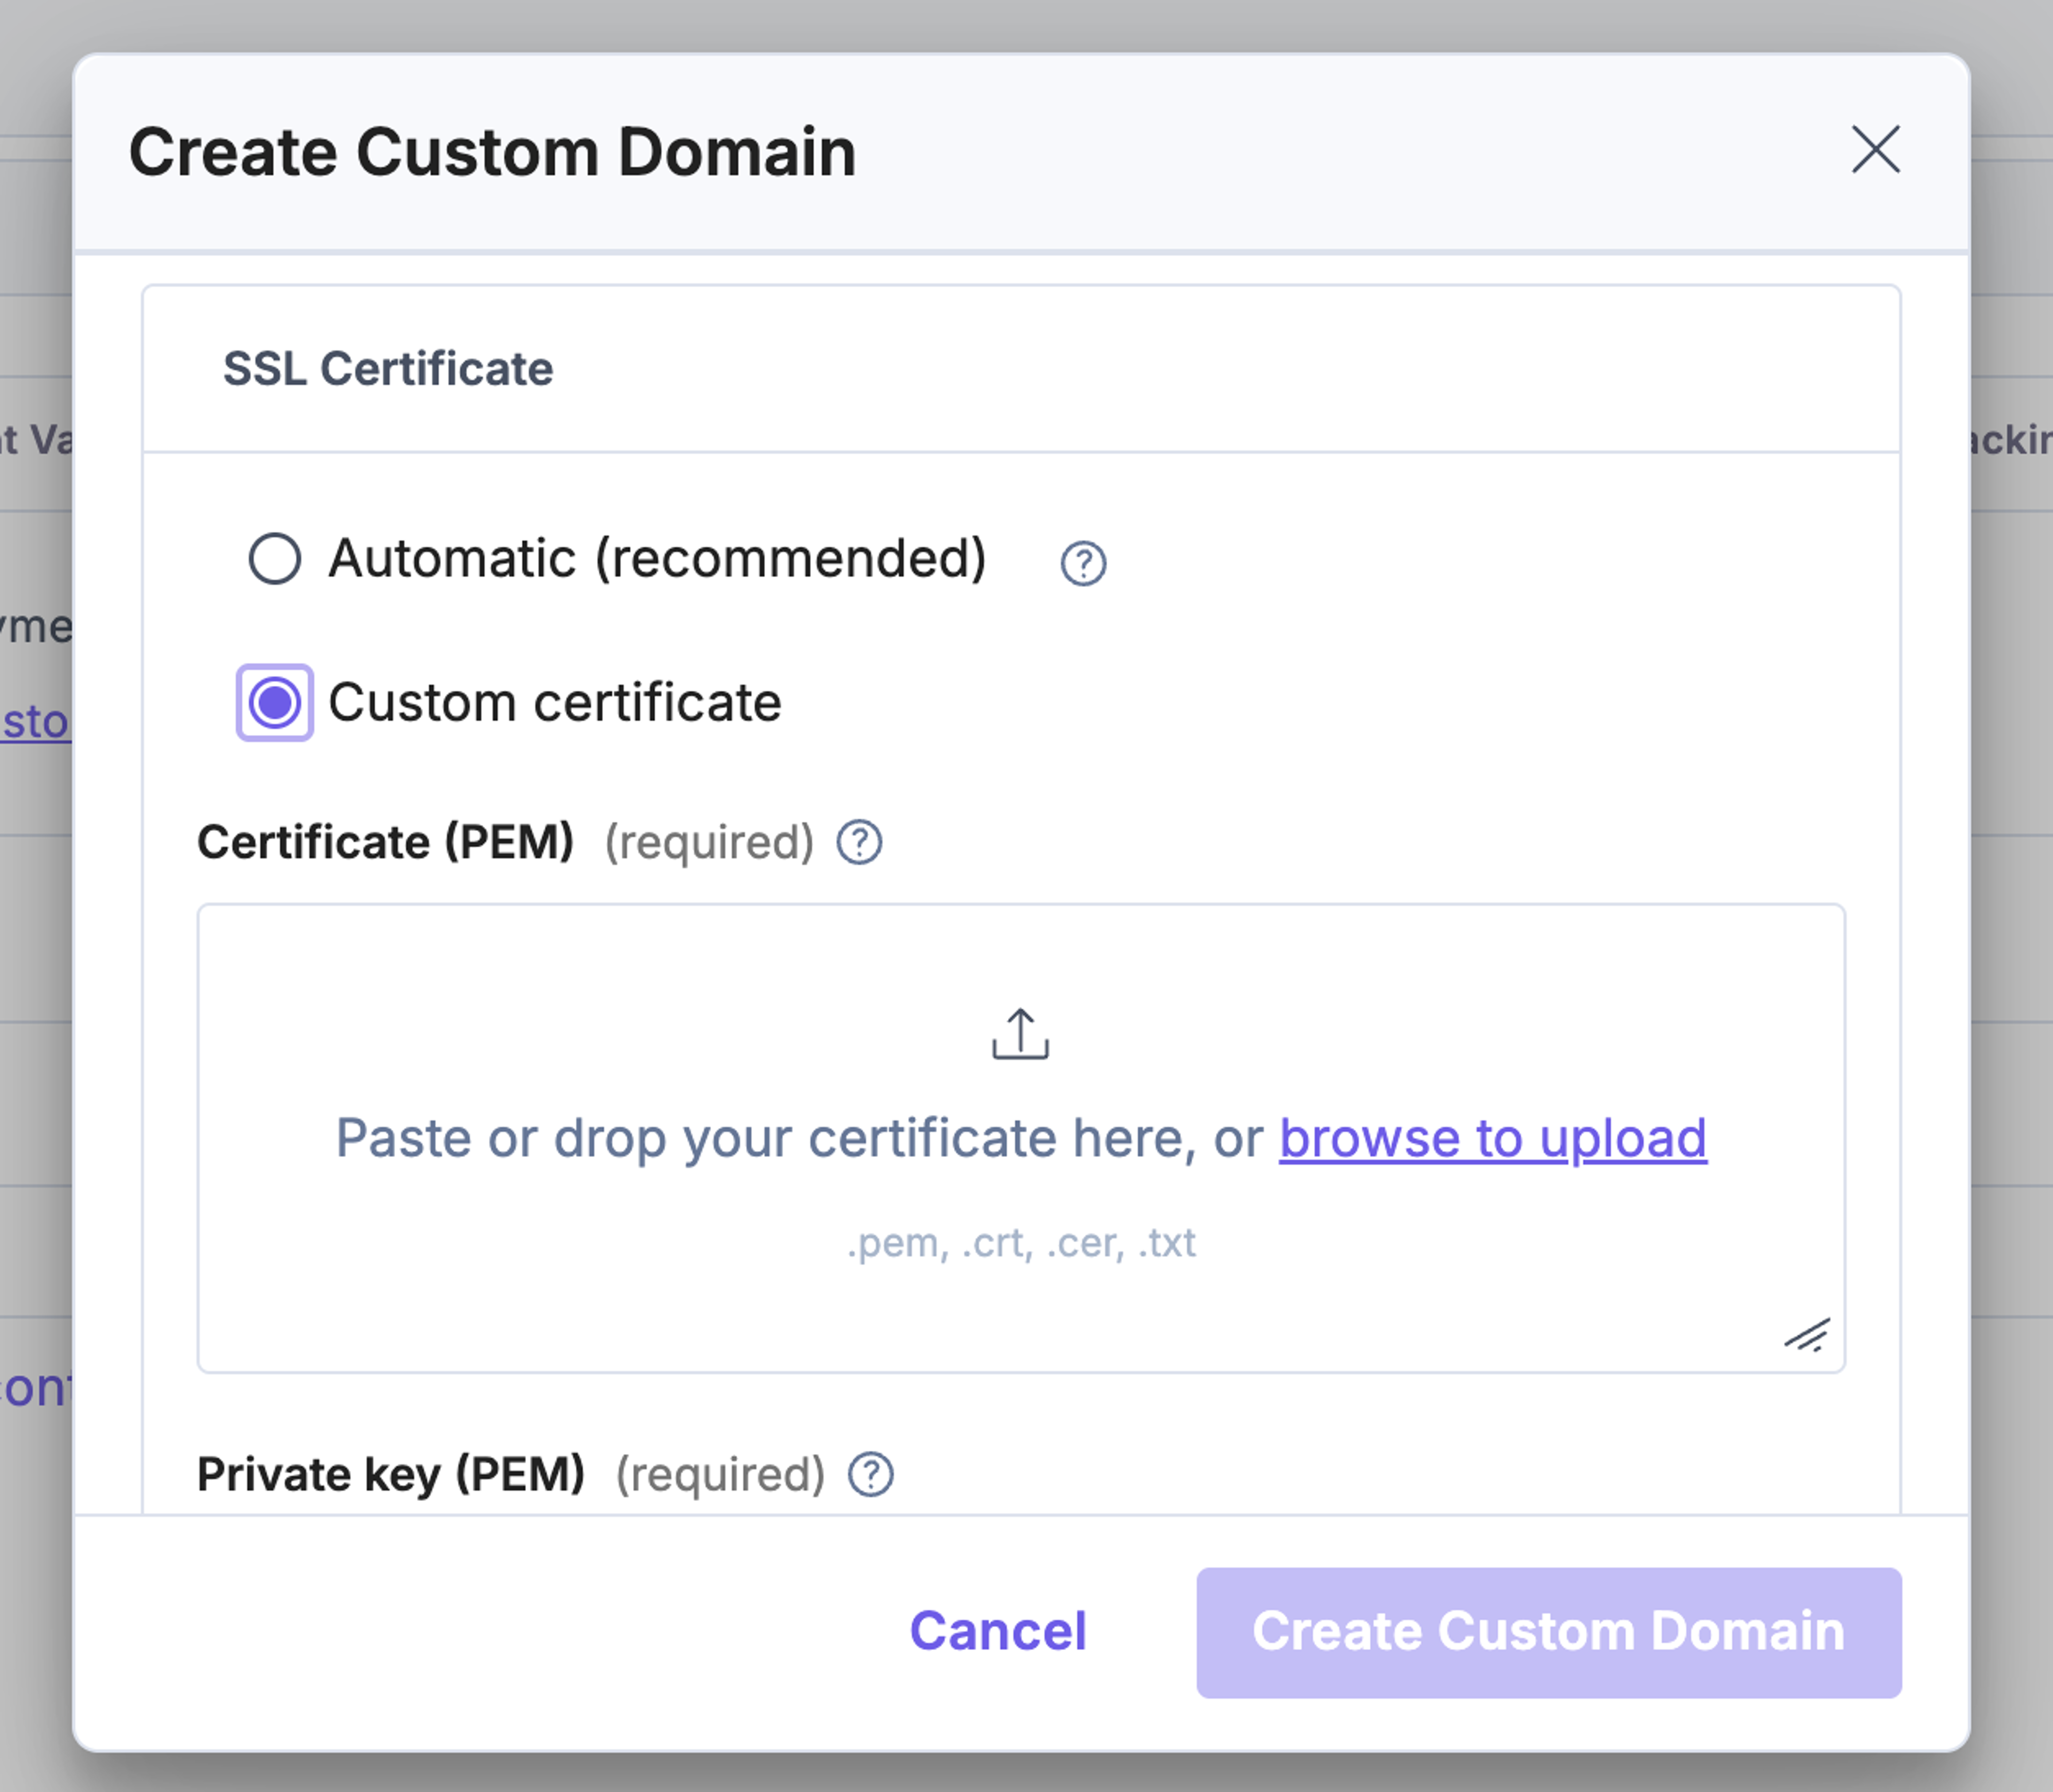Select the Automatic (recommended) radio option
This screenshot has width=2053, height=1792.
click(275, 558)
